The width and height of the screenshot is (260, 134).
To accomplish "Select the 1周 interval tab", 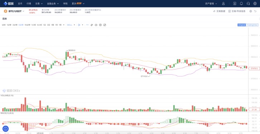I will pos(53,25).
